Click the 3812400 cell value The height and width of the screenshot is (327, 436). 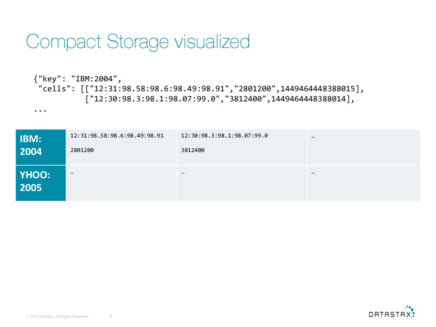click(193, 150)
